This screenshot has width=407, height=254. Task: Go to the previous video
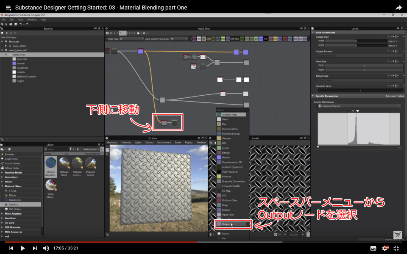click(11, 248)
